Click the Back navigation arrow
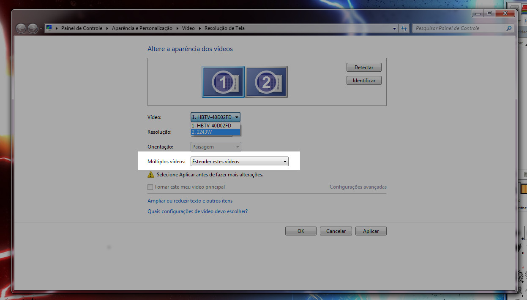The image size is (527, 300). [21, 28]
